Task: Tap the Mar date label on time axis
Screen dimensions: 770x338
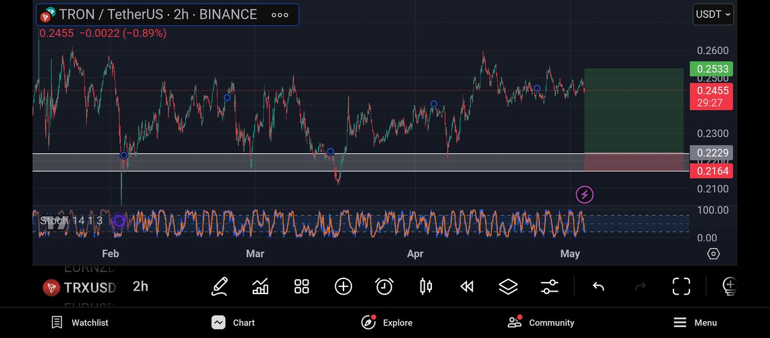Action: [x=255, y=254]
